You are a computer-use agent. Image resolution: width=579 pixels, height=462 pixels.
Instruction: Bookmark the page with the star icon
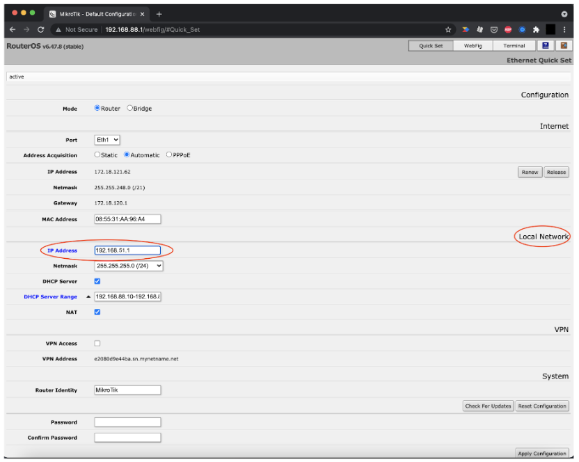(448, 29)
